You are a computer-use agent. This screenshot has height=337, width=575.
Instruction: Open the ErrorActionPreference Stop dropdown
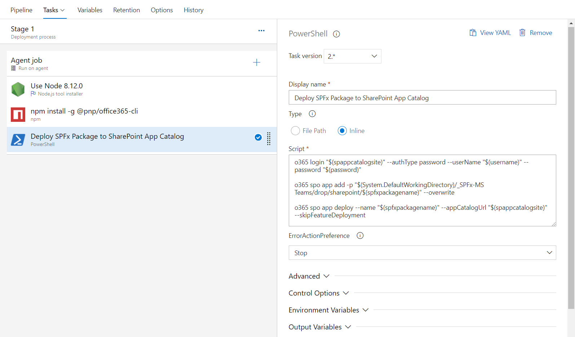(422, 253)
